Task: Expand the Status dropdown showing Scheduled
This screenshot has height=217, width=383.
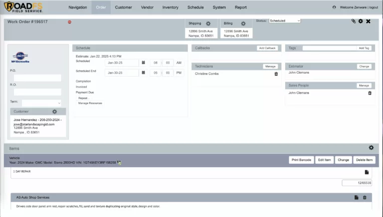Action: click(285, 21)
